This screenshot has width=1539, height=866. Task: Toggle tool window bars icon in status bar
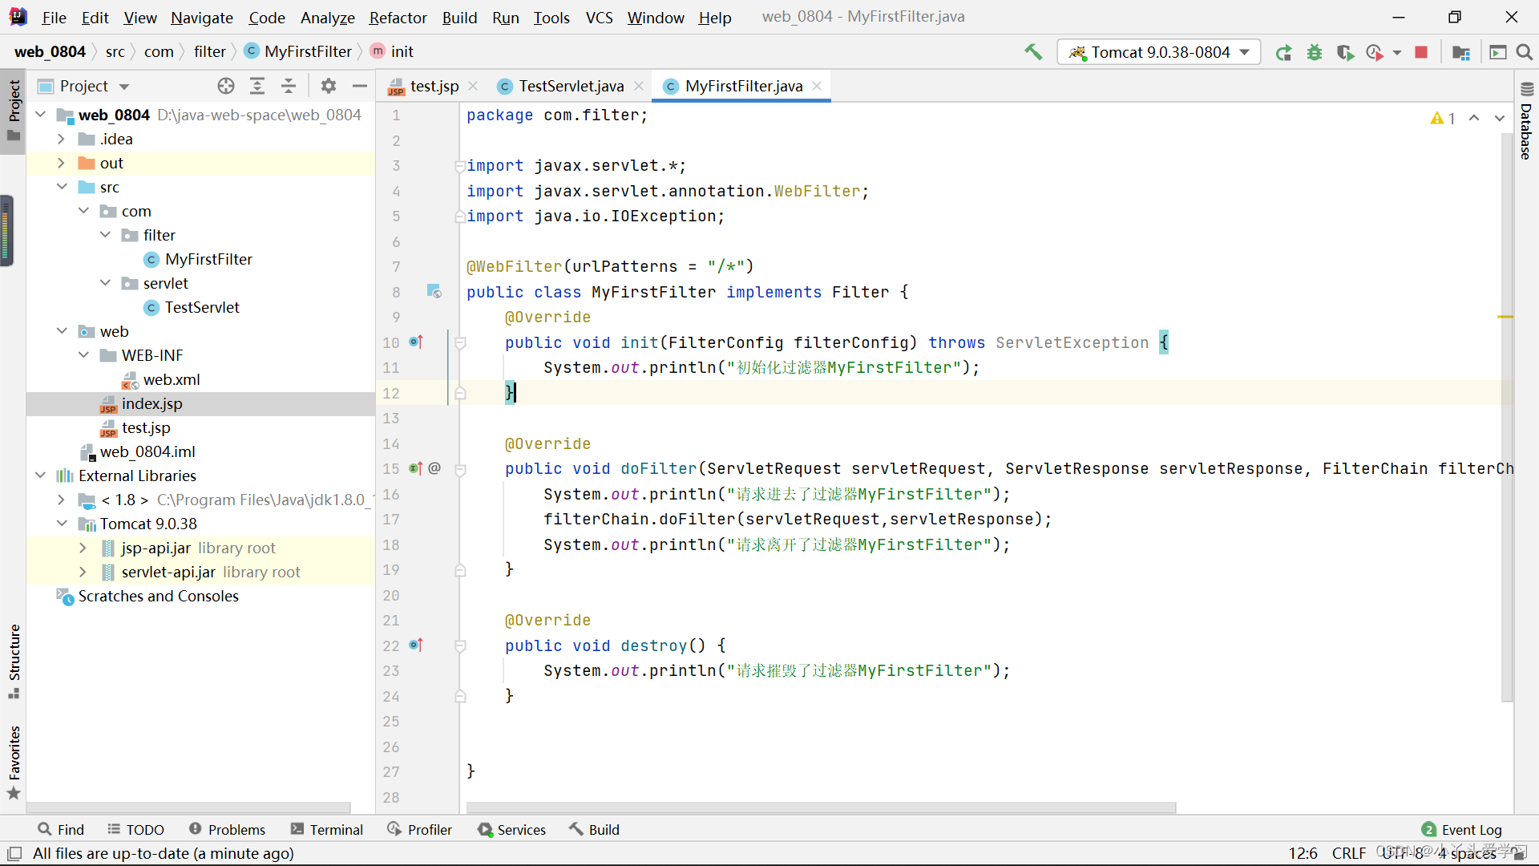14,853
